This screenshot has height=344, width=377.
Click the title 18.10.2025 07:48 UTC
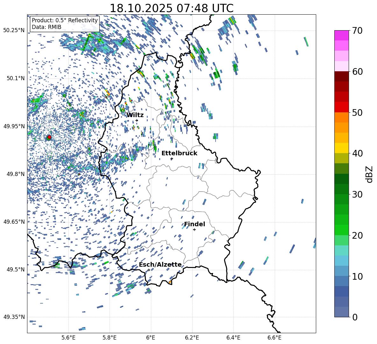pos(171,8)
